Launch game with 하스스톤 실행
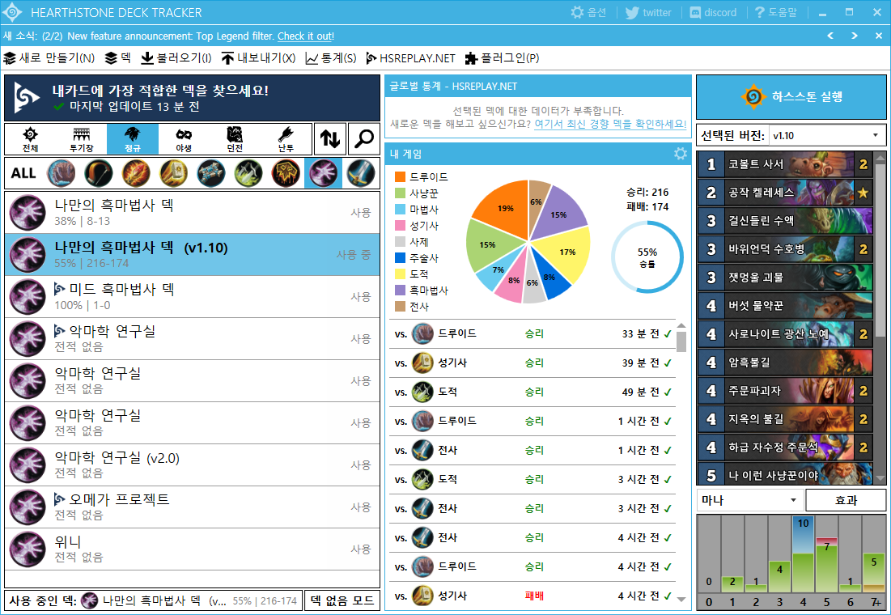 [791, 96]
